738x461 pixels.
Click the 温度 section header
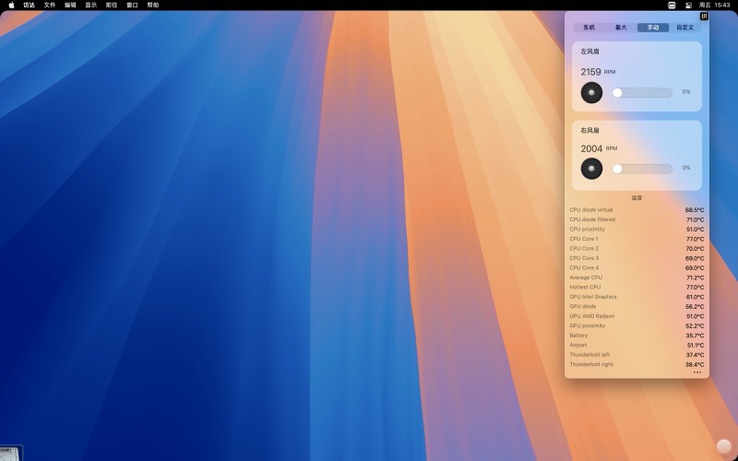click(637, 198)
